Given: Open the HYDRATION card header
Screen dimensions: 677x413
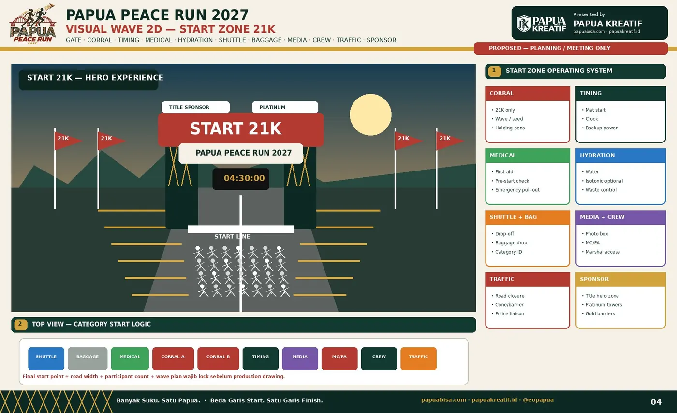Looking at the screenshot, I should [x=621, y=156].
